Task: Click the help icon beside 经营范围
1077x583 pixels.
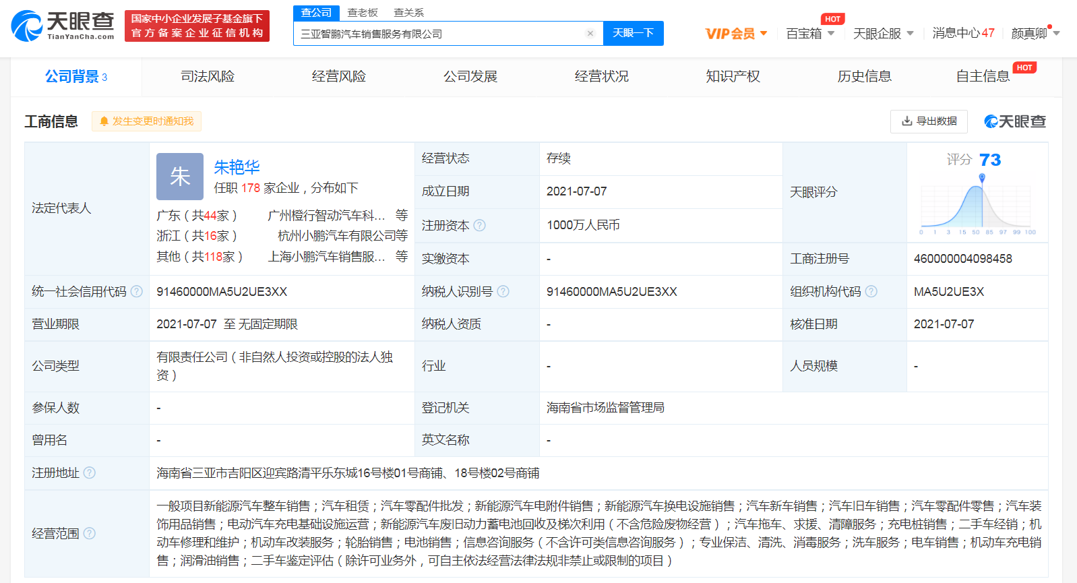Action: coord(89,534)
